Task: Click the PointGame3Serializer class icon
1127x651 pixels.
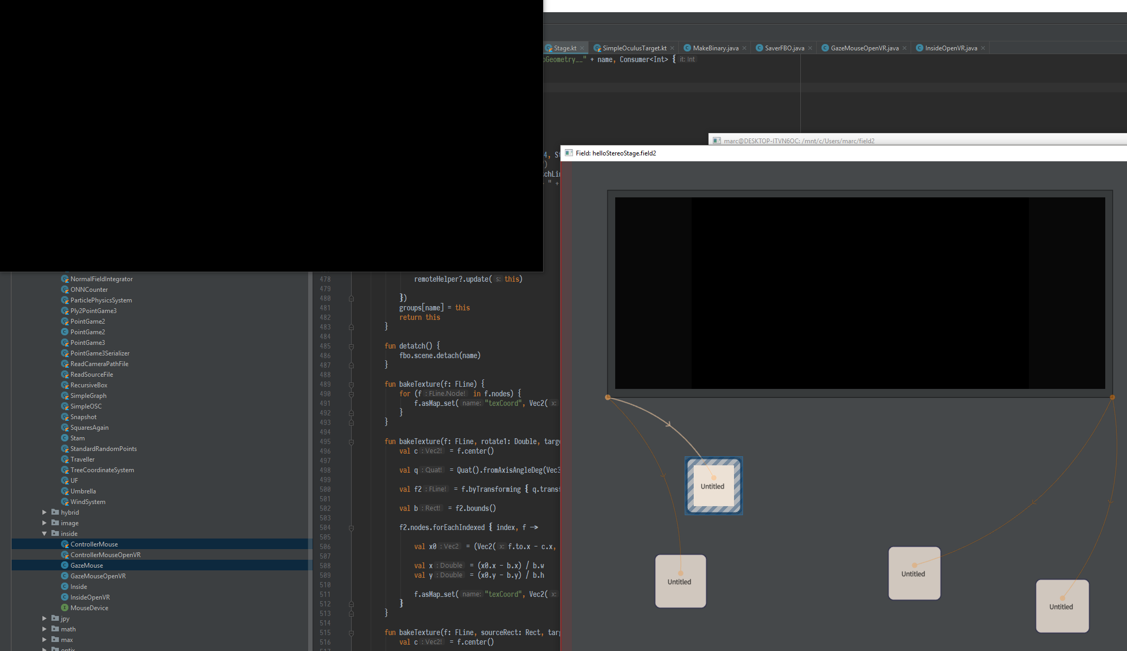Action: 65,353
